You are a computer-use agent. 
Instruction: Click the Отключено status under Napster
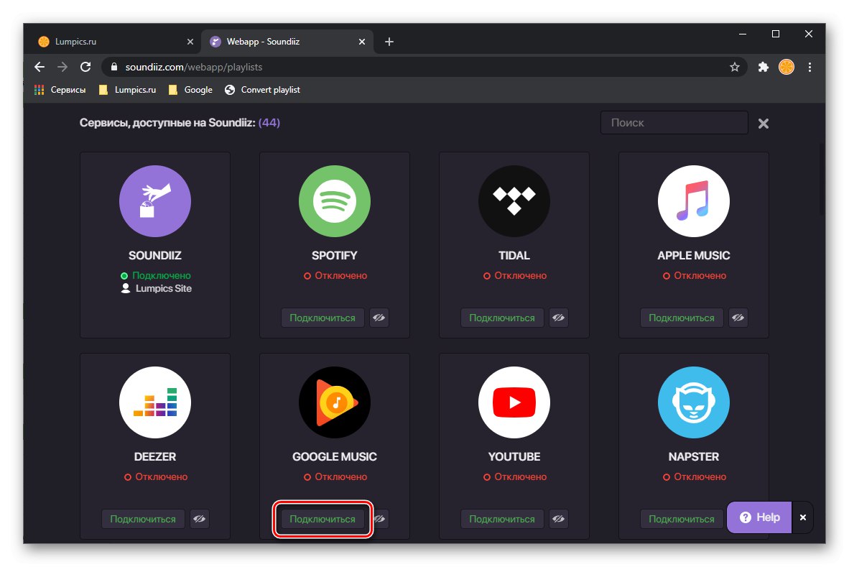(700, 476)
